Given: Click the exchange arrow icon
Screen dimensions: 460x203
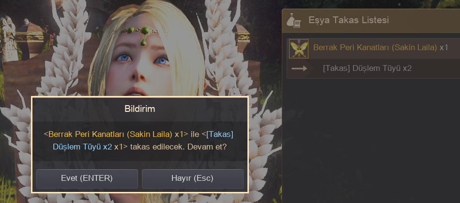Looking at the screenshot, I should (x=299, y=68).
